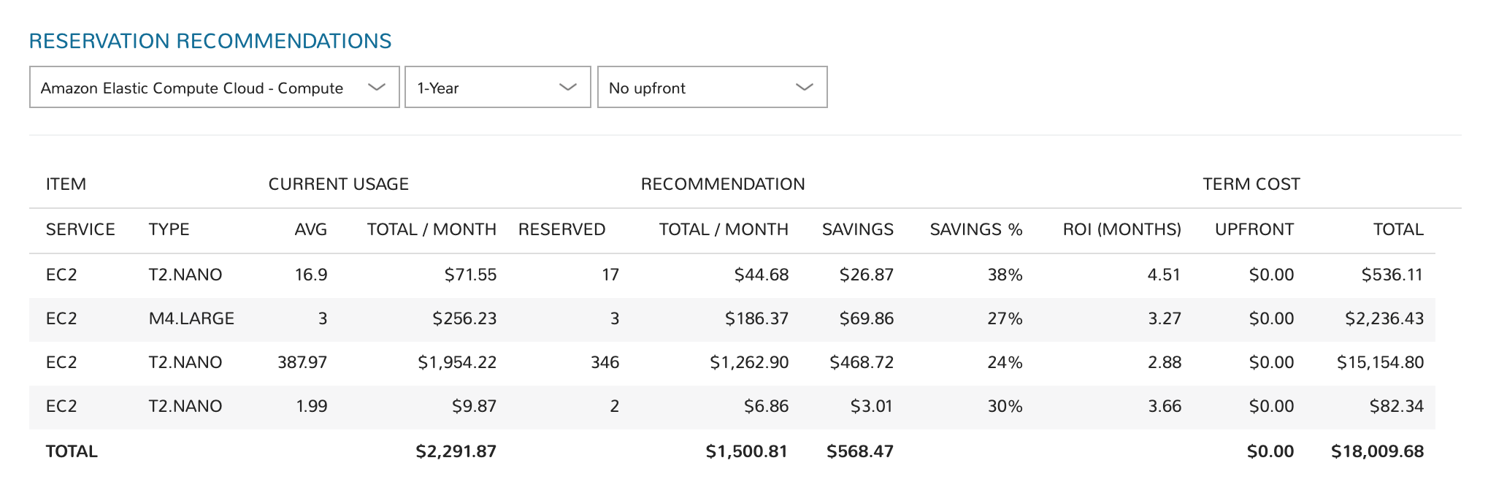Screen dimensions: 1488x501
Task: Expand the 1-Year term dropdown
Action: point(497,88)
